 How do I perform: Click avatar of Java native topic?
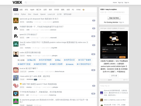[16, 44]
